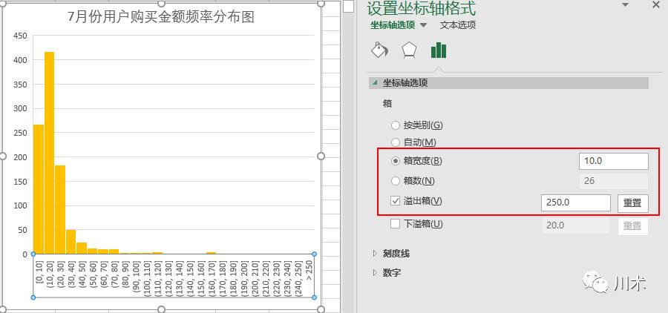This screenshot has width=668, height=313.
Task: Expand the 刻度线 section
Action: pos(375,254)
